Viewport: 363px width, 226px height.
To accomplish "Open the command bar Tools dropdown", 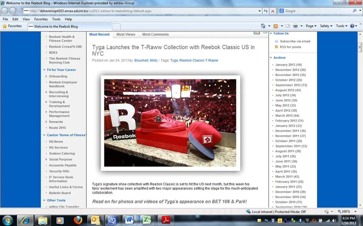I will 341,26.
